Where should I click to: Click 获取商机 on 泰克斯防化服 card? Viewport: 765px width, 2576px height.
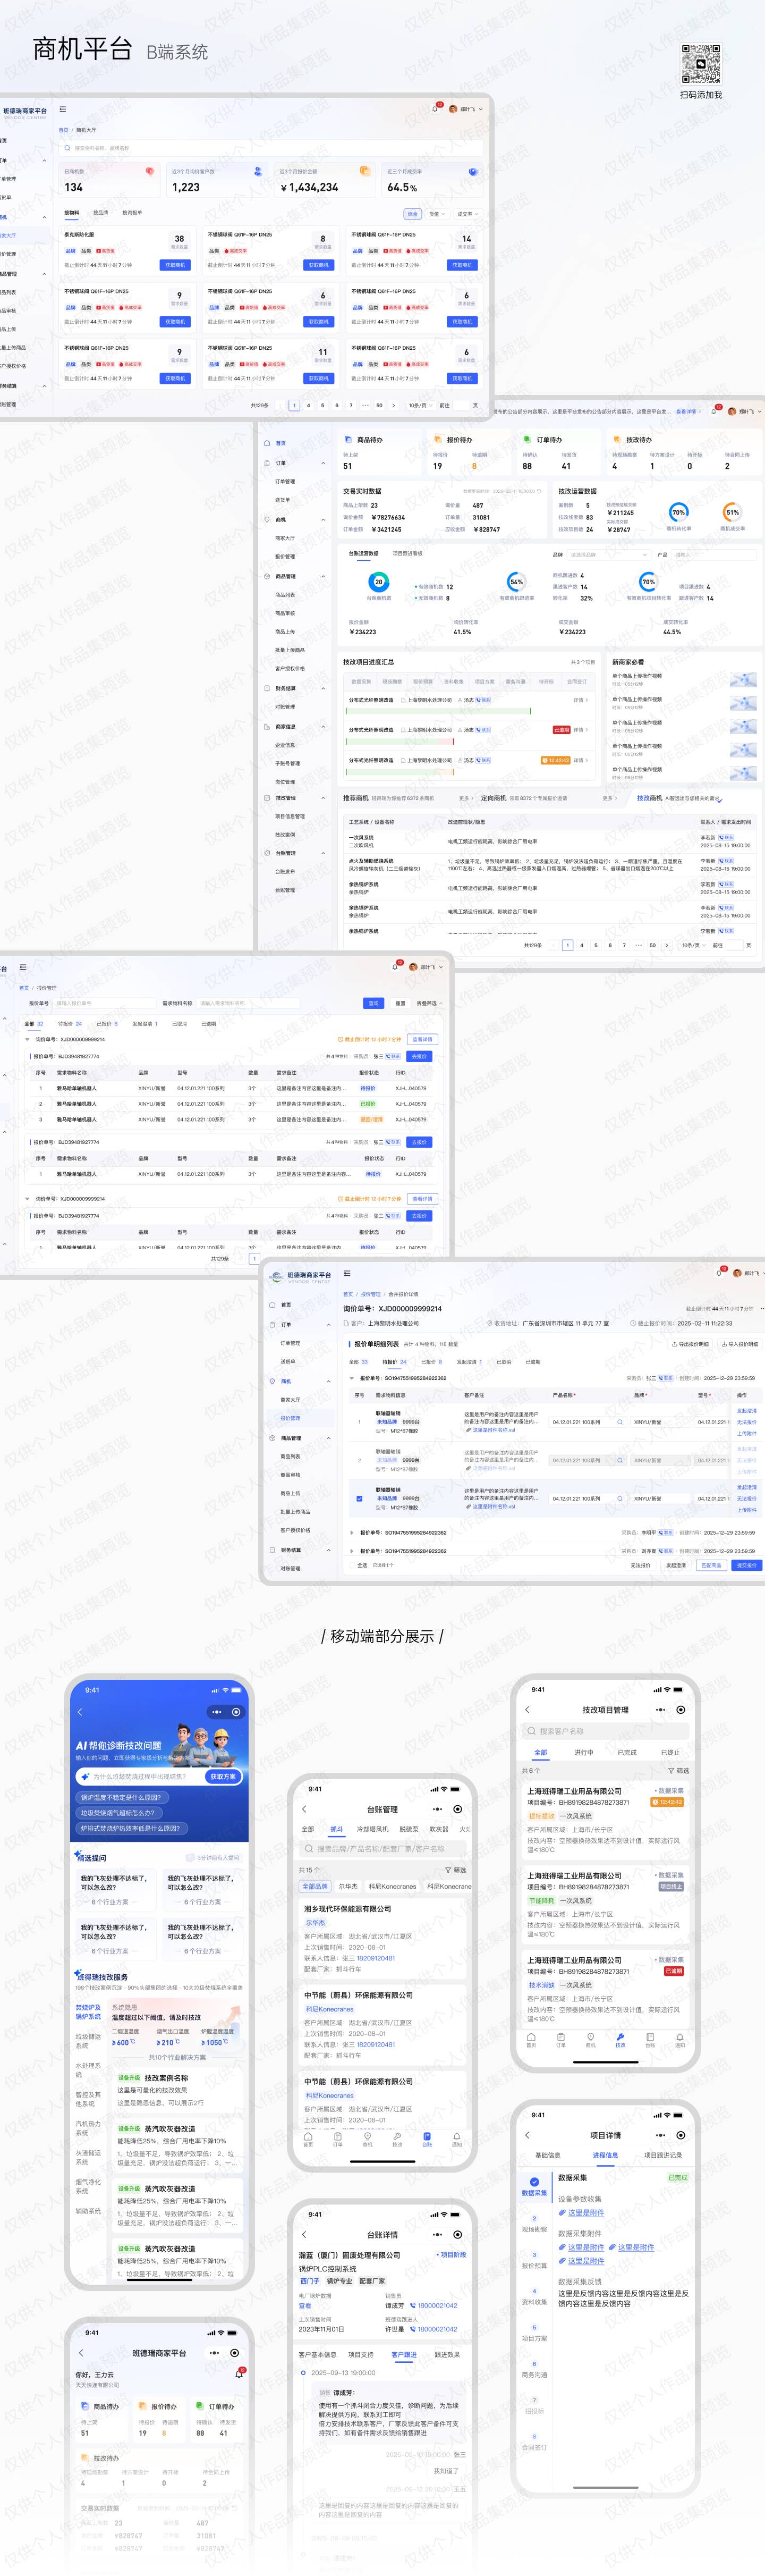point(175,266)
